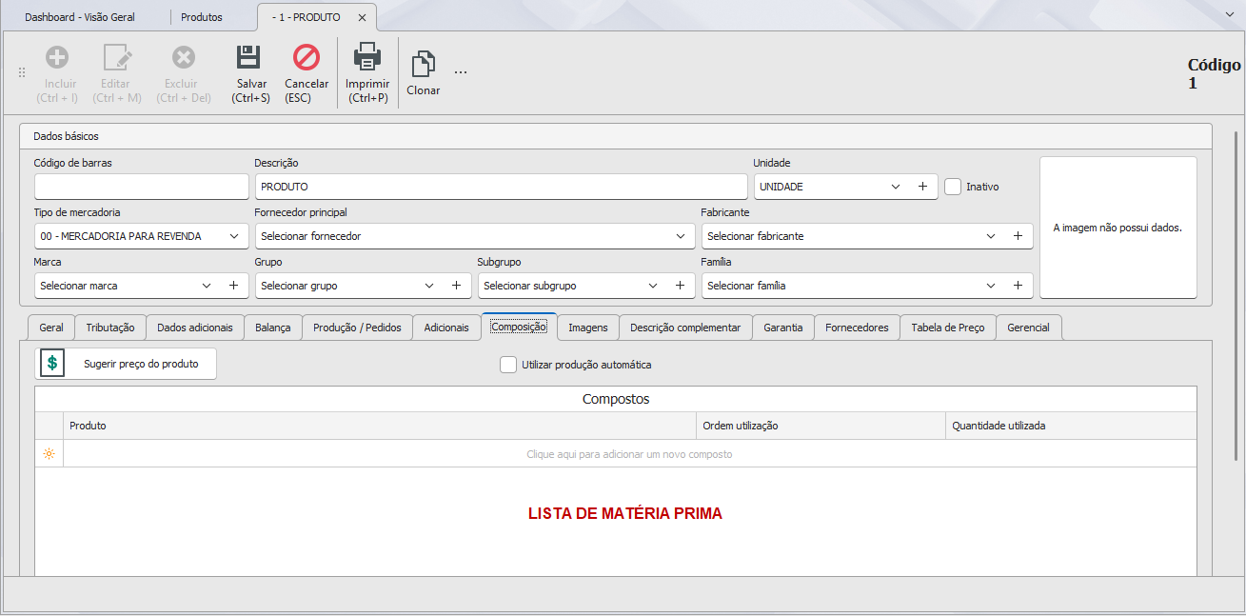Screen dimensions: 1246x616
Task: Click the Descrição field containing PRODUTO
Action: tap(501, 187)
